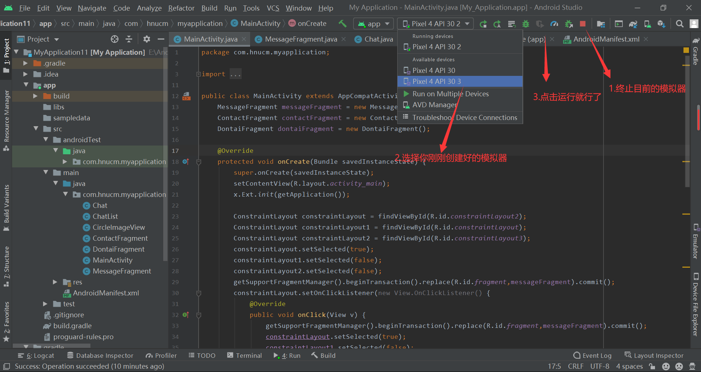Image resolution: width=701 pixels, height=372 pixels.
Task: Open the Profile app gauge icon
Action: pos(554,24)
